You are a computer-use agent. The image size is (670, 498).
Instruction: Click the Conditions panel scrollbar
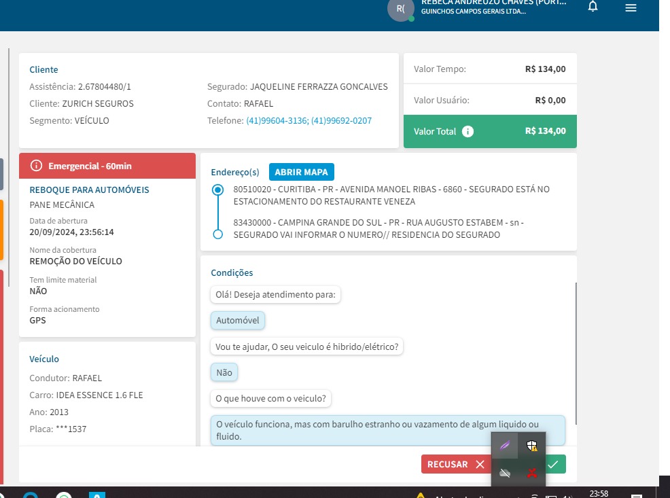(576, 354)
